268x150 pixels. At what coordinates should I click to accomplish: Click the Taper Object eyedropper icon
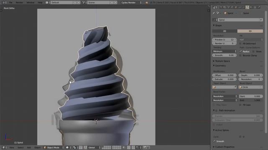click(235, 87)
